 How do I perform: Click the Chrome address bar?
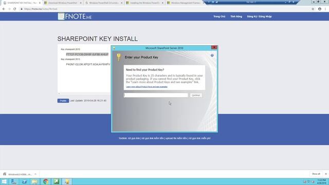[163, 9]
